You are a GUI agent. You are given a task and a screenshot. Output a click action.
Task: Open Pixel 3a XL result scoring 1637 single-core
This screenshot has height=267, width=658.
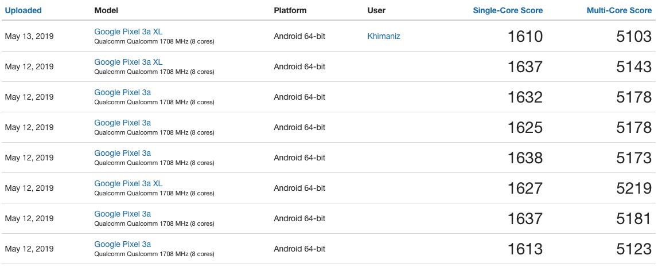(128, 62)
